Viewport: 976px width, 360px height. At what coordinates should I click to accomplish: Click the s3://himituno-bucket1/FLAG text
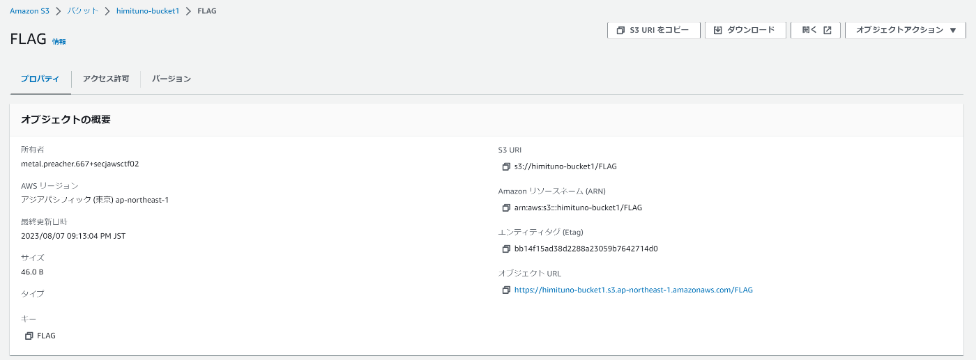click(565, 166)
